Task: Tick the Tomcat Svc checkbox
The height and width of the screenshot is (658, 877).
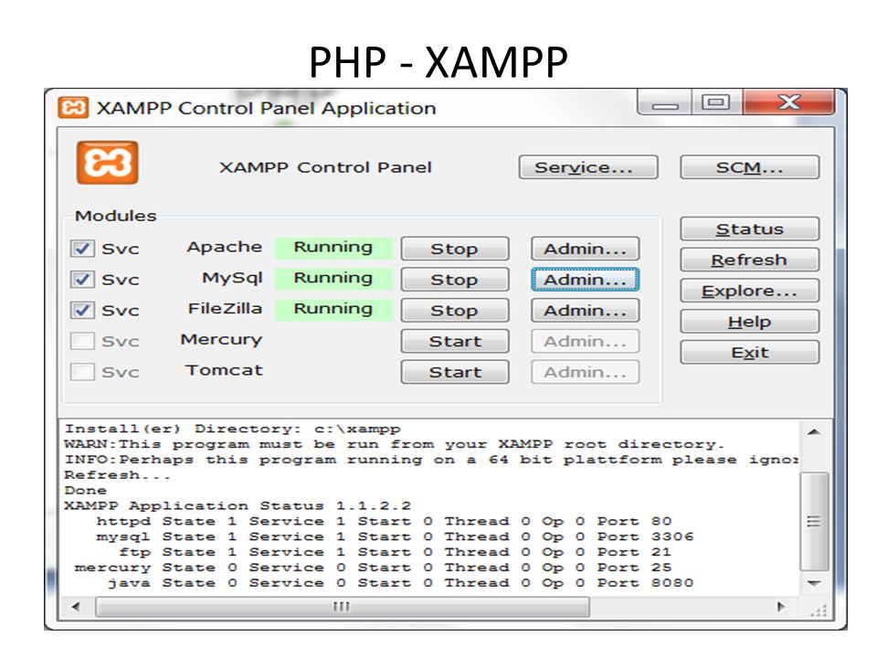Action: click(82, 372)
